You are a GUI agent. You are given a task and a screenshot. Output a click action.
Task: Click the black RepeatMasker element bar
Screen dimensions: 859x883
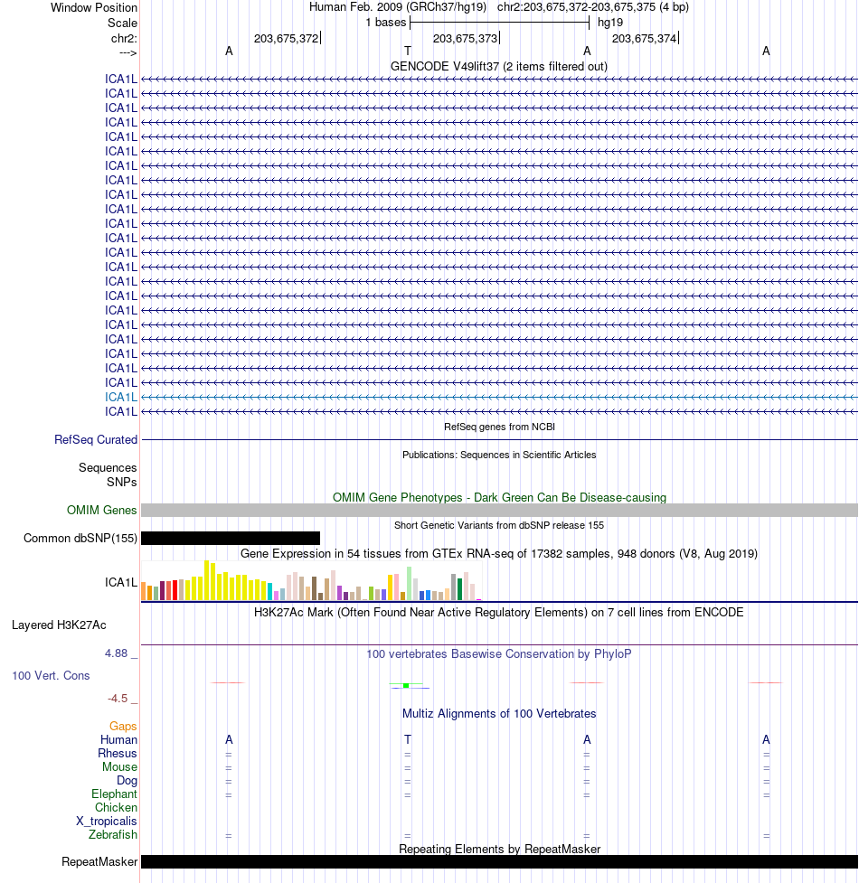point(499,862)
